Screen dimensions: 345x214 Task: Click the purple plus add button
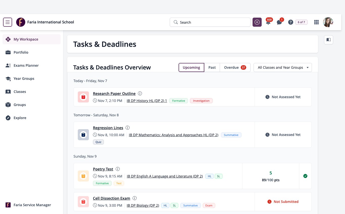coord(257,22)
